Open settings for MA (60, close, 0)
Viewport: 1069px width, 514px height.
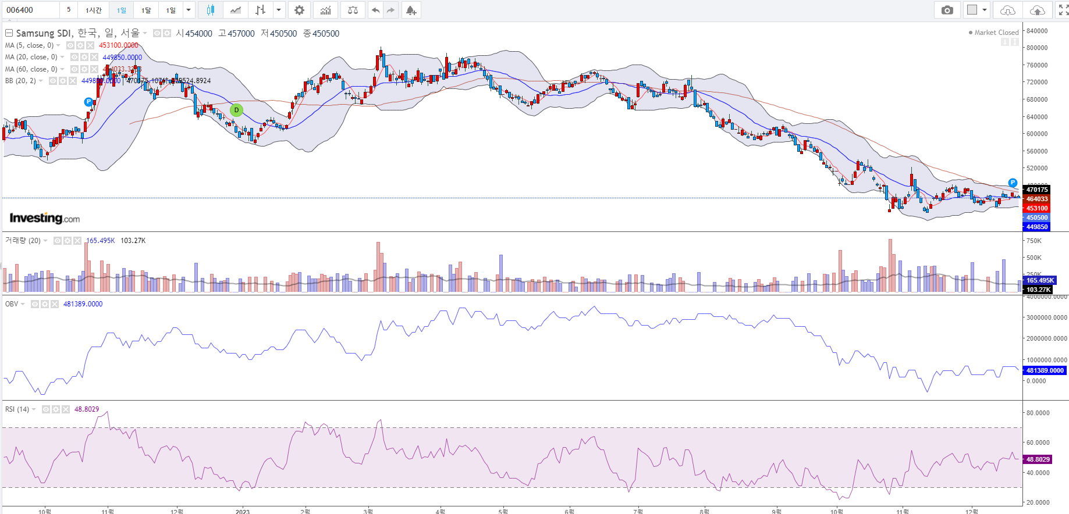(x=84, y=69)
